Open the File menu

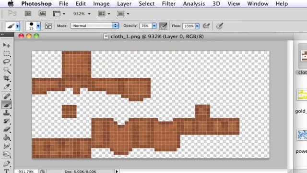(x=64, y=4)
